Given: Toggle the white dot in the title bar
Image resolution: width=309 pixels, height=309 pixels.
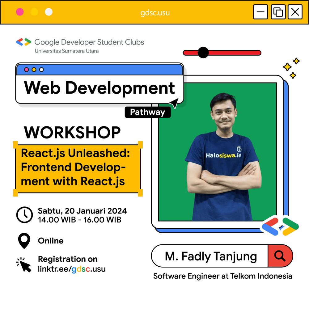Looking at the screenshot, I should (48, 12).
